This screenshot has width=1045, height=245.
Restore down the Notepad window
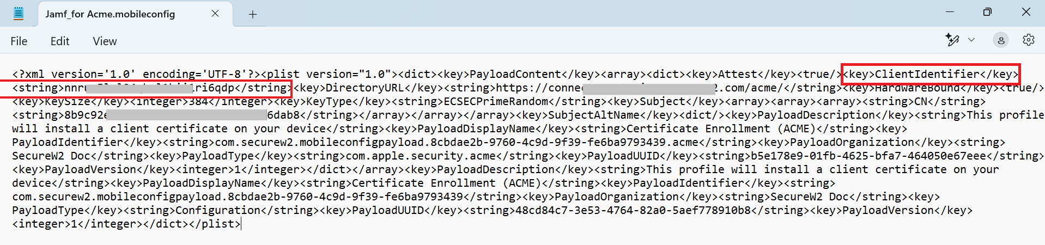click(x=987, y=12)
